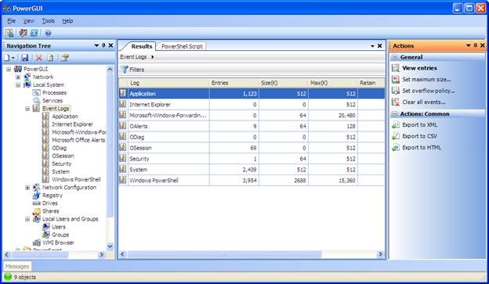Screen dimensions: 489x284
Task: Open the help question mark toolbar icon
Action: pyautogui.click(x=48, y=33)
